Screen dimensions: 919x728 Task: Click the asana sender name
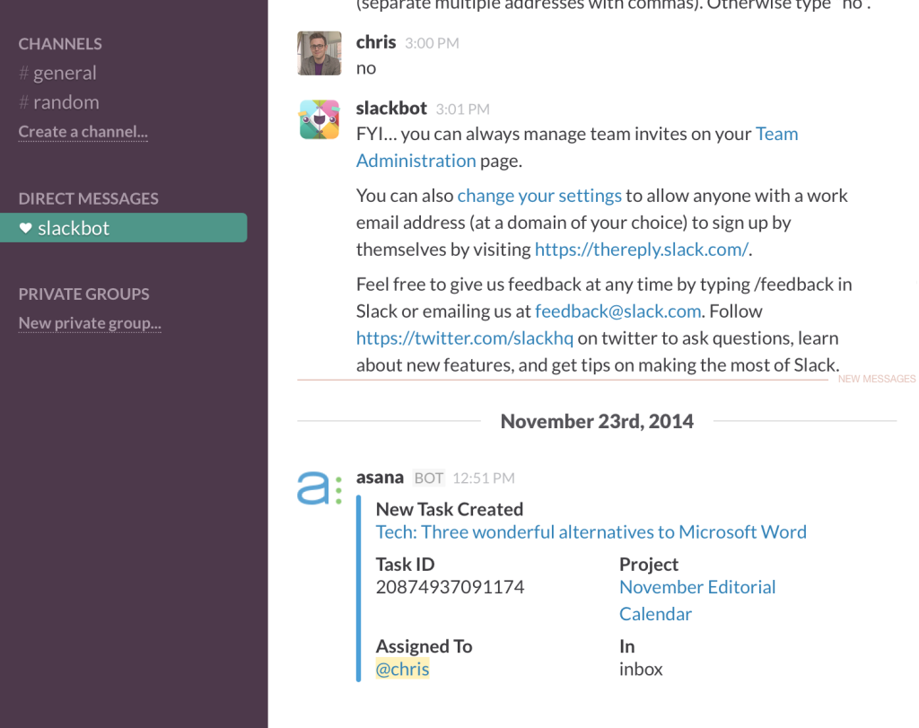pos(380,478)
